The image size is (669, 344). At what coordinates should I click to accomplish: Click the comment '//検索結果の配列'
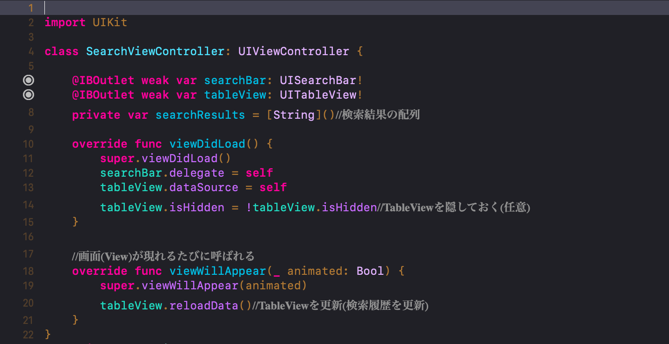pos(377,115)
